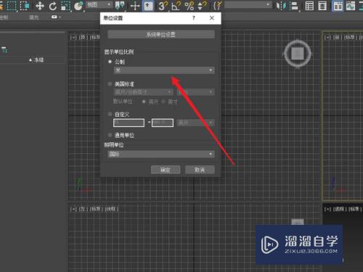Click the [透视] perspective viewport label
The height and width of the screenshot is (272, 363).
[339, 209]
